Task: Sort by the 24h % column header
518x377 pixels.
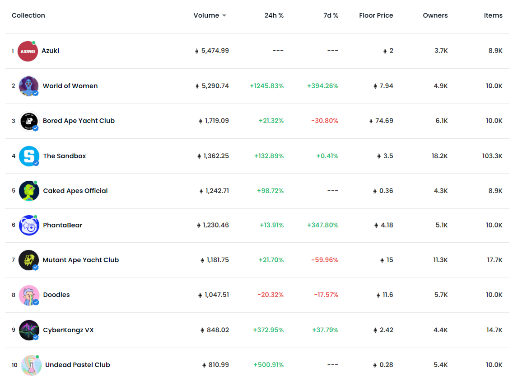Action: [x=274, y=15]
